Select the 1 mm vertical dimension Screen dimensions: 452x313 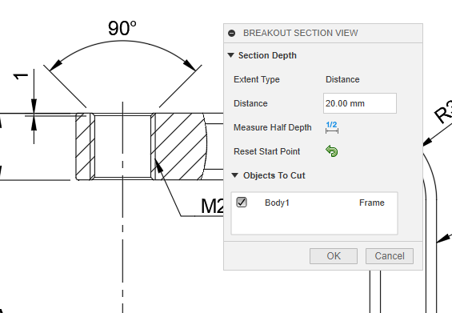[x=21, y=76]
